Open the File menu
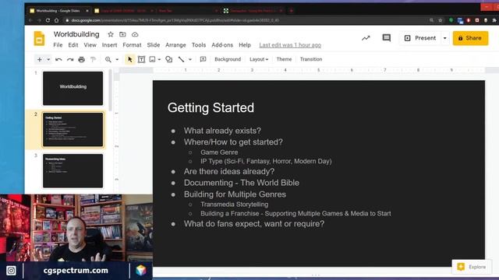 pyautogui.click(x=58, y=45)
